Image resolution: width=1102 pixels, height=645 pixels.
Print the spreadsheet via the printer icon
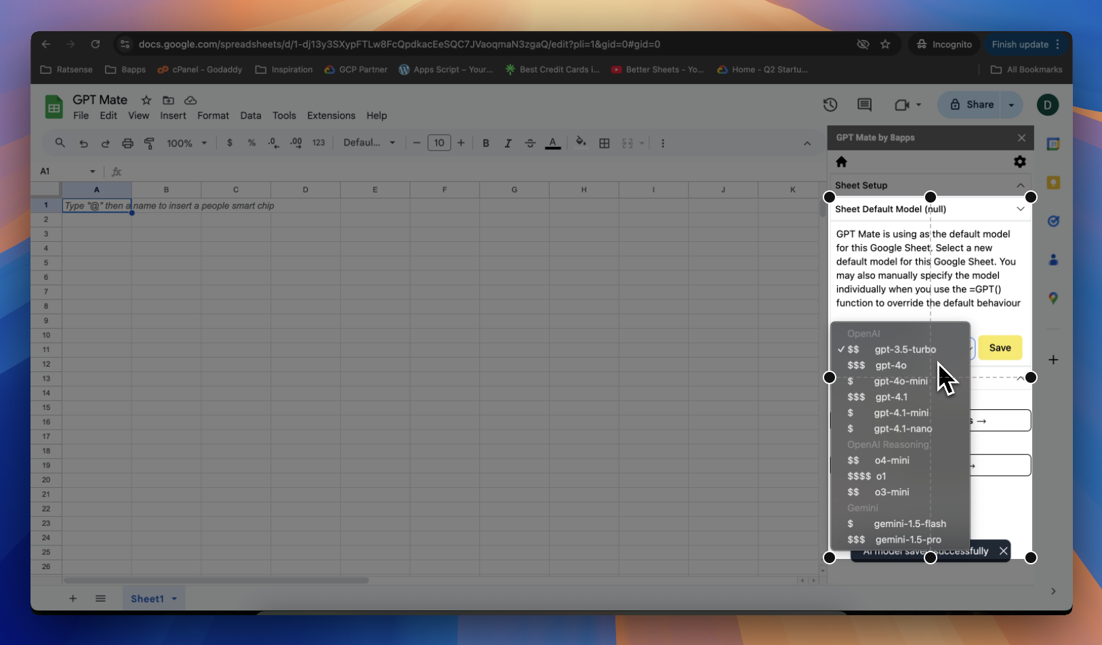point(127,143)
